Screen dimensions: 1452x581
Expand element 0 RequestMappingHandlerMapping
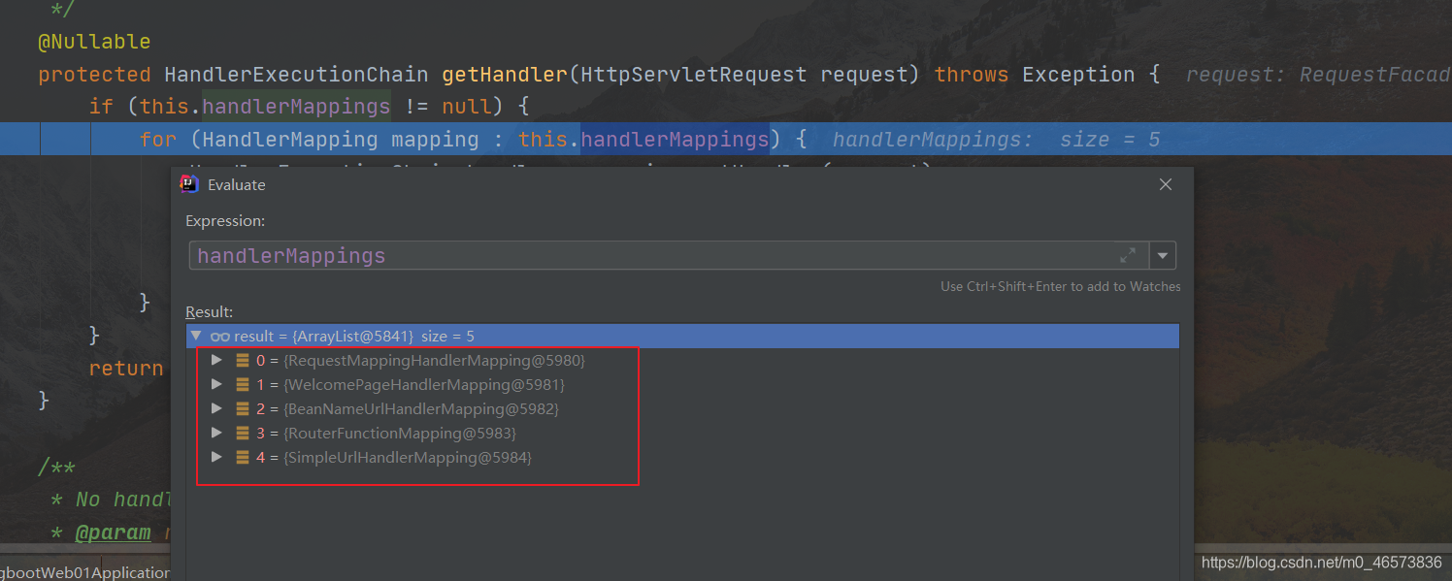(x=216, y=360)
